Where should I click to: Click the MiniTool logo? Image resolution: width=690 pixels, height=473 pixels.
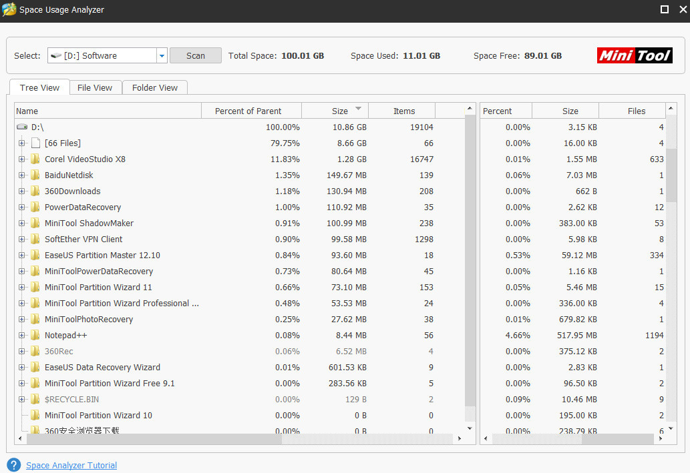[x=635, y=55]
